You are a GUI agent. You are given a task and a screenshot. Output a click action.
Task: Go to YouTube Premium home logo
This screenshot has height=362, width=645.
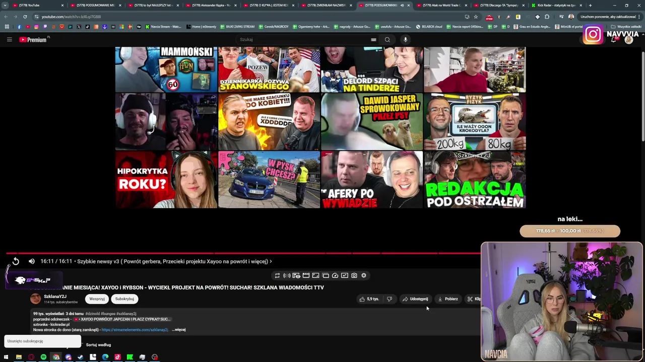33,40
